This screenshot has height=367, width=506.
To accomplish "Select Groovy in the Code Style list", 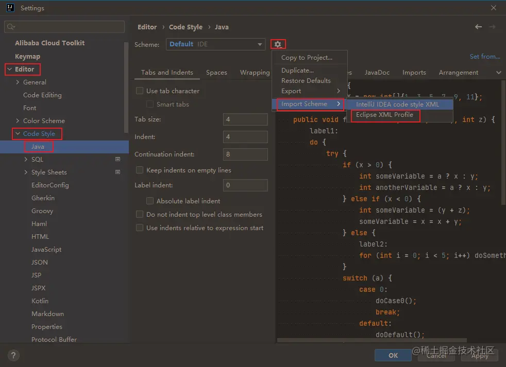I will point(42,211).
